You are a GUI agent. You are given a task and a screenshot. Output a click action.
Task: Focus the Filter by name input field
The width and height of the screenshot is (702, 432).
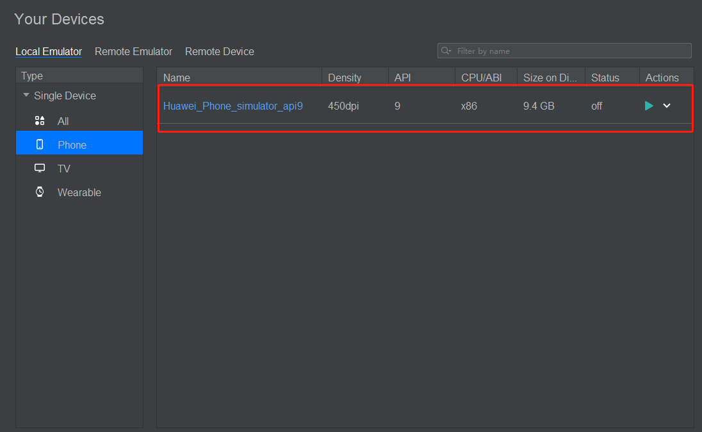tap(564, 51)
